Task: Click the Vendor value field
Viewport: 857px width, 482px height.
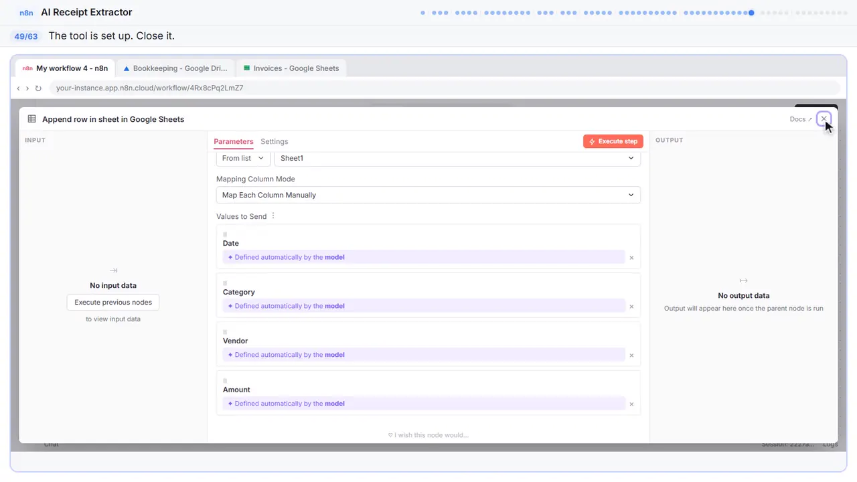Action: point(424,355)
